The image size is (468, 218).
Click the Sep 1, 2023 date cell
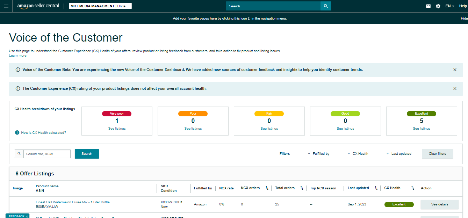click(x=357, y=204)
